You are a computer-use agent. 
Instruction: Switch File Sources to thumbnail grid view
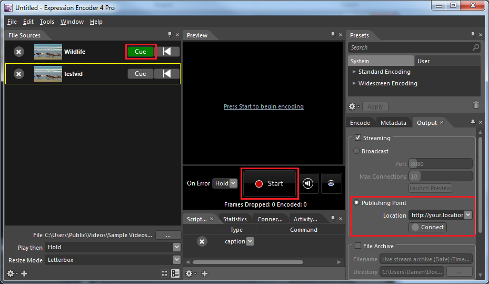click(164, 273)
